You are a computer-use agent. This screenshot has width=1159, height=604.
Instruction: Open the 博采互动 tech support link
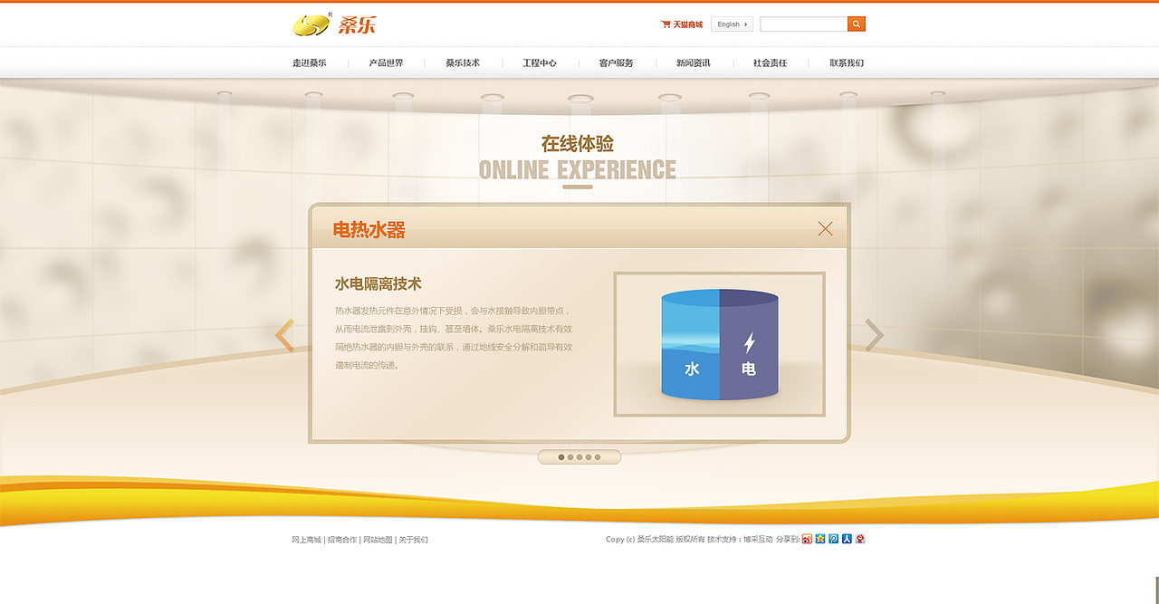tap(758, 540)
